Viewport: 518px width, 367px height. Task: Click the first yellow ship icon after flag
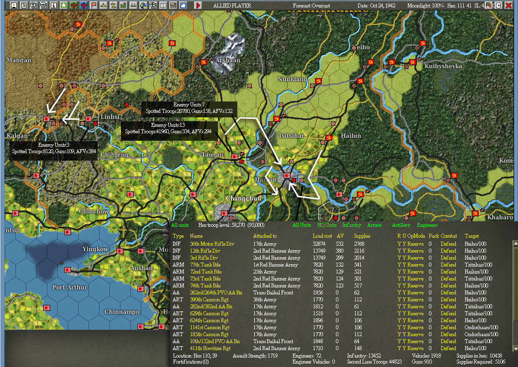point(103,5)
